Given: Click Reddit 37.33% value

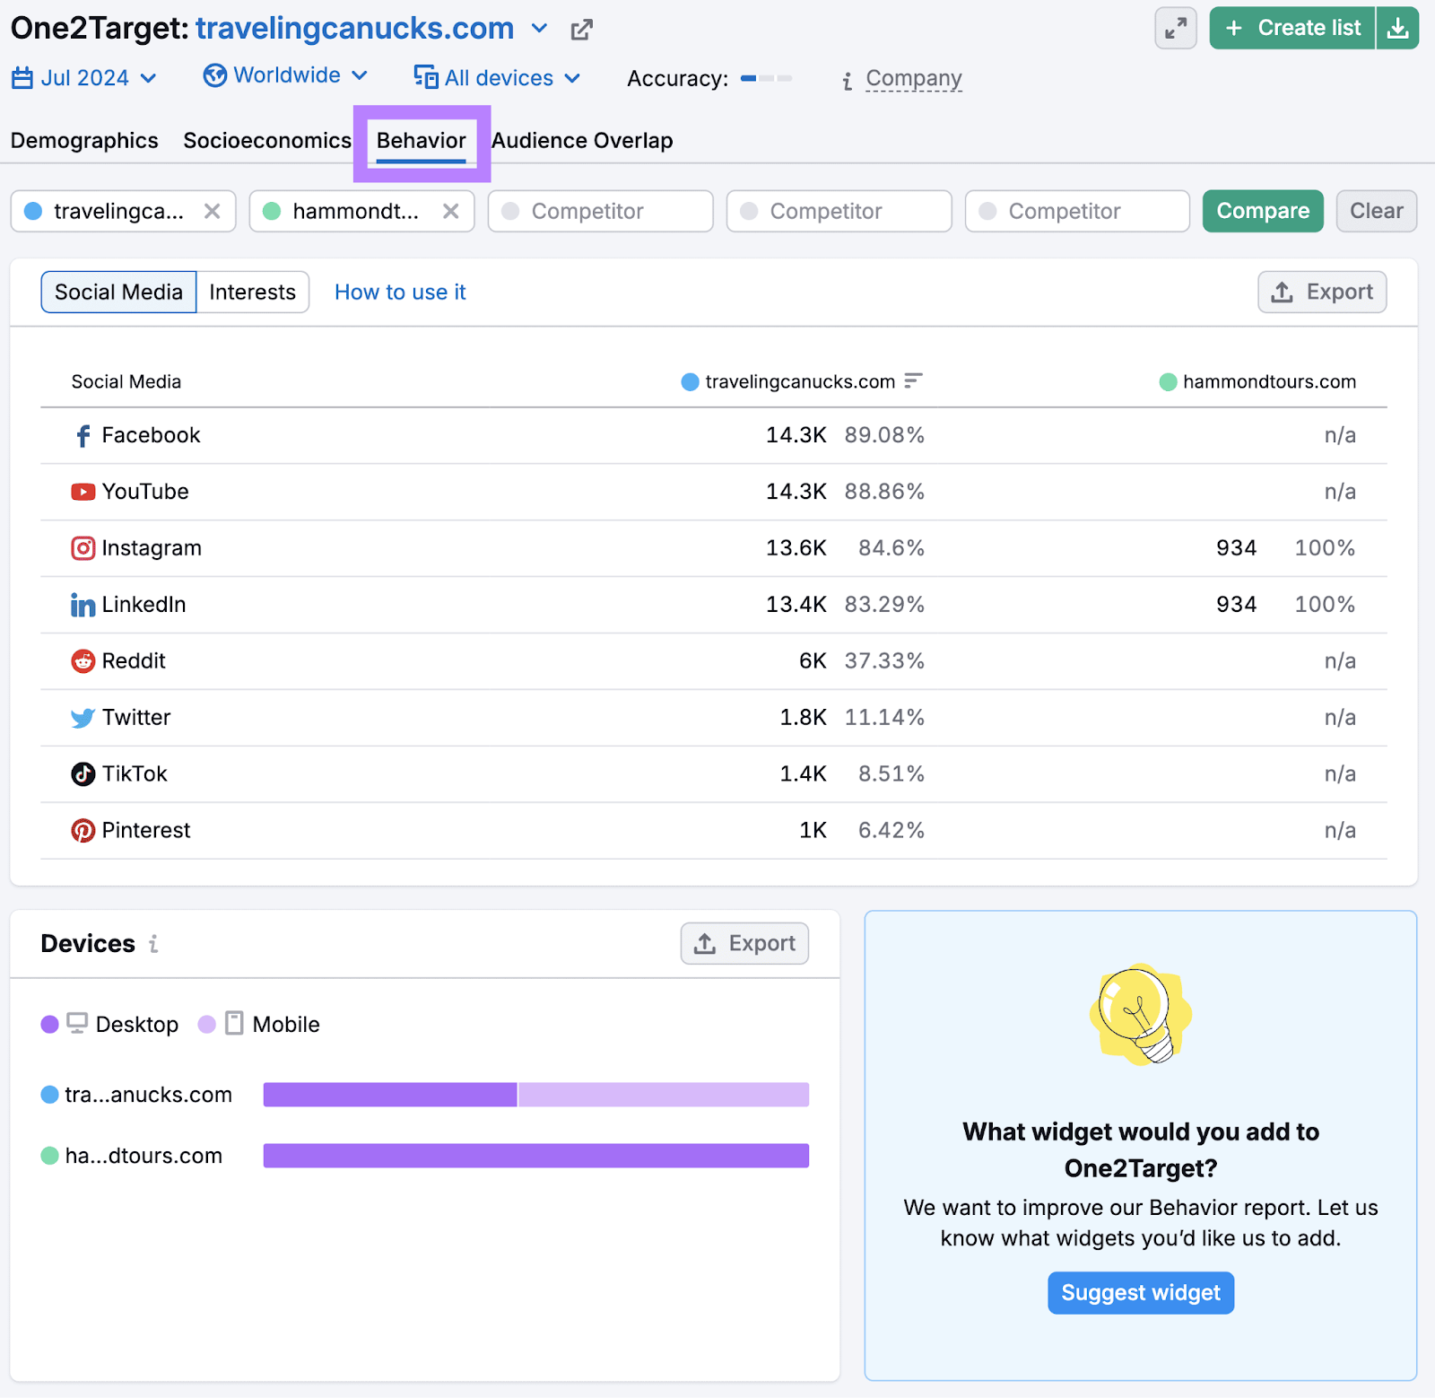Looking at the screenshot, I should pos(884,661).
